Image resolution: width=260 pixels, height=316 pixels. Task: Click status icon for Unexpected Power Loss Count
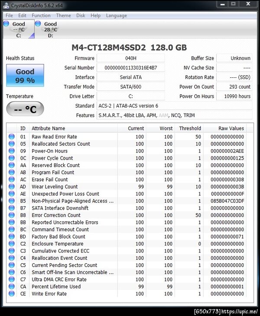point(12,194)
